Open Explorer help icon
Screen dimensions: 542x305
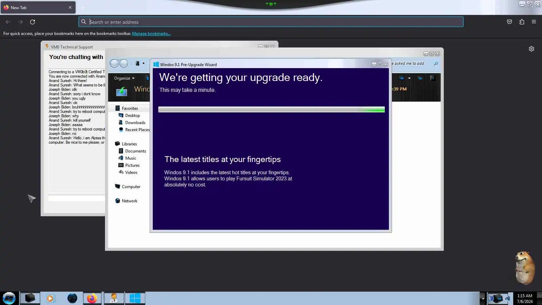click(433, 78)
